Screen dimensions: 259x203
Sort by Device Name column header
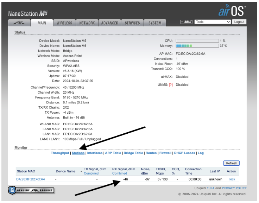[65, 171]
